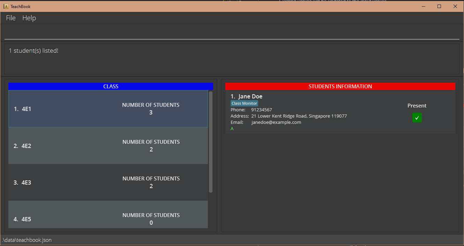
Task: Select the Jane Doe student name
Action: click(x=250, y=96)
